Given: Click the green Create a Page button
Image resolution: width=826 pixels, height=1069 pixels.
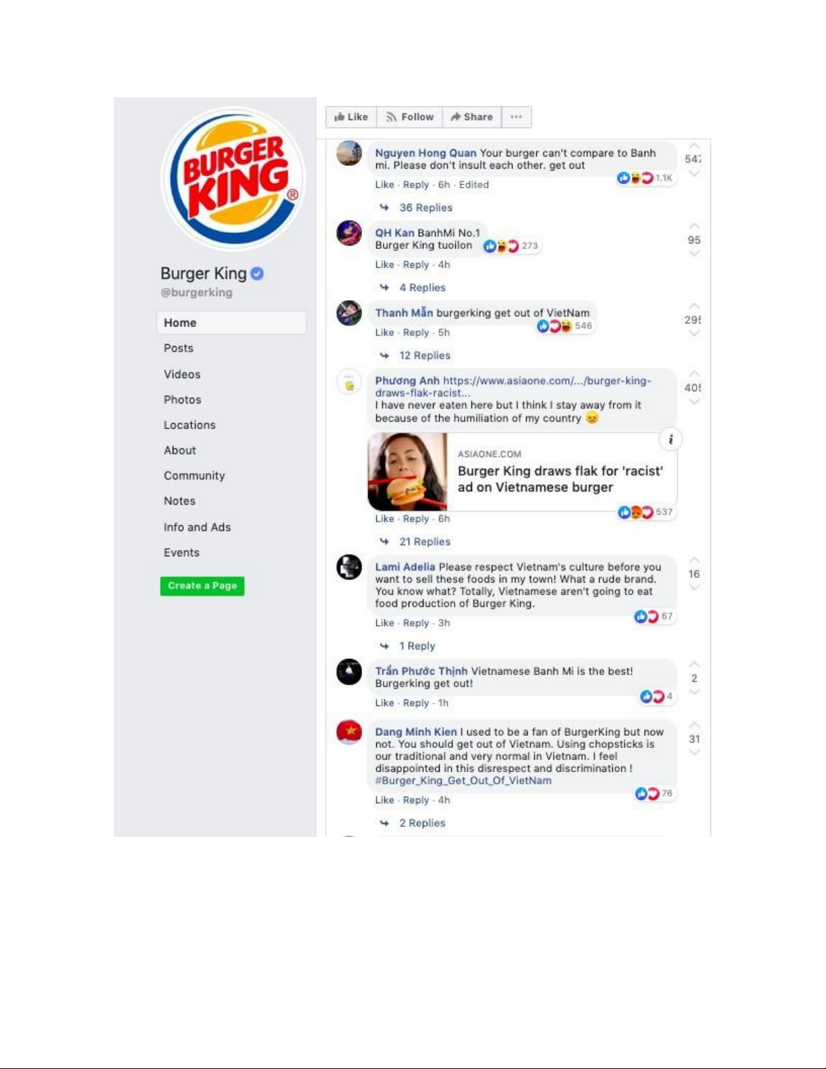Looking at the screenshot, I should tap(202, 586).
